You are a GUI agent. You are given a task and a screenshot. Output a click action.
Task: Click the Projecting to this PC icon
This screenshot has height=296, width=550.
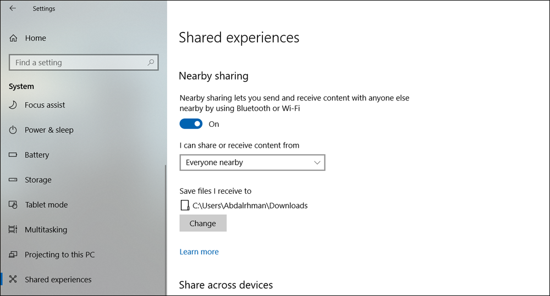click(x=14, y=255)
